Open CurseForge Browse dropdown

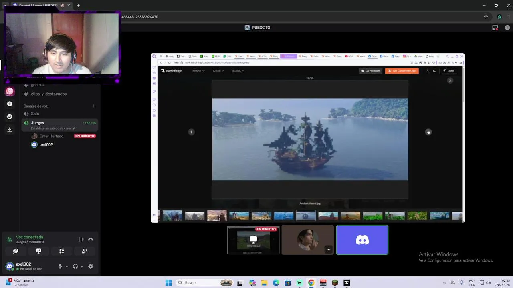click(198, 71)
